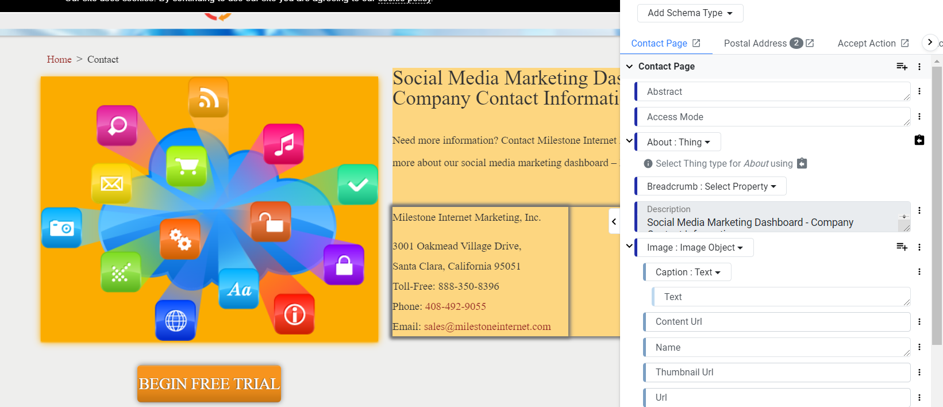Collapse schema side panel with left arrow
The height and width of the screenshot is (407, 943).
click(614, 221)
